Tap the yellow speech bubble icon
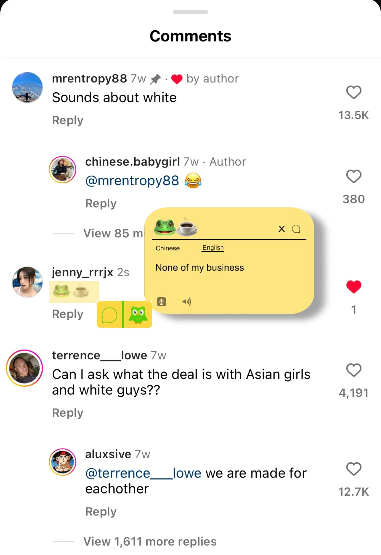 109,315
